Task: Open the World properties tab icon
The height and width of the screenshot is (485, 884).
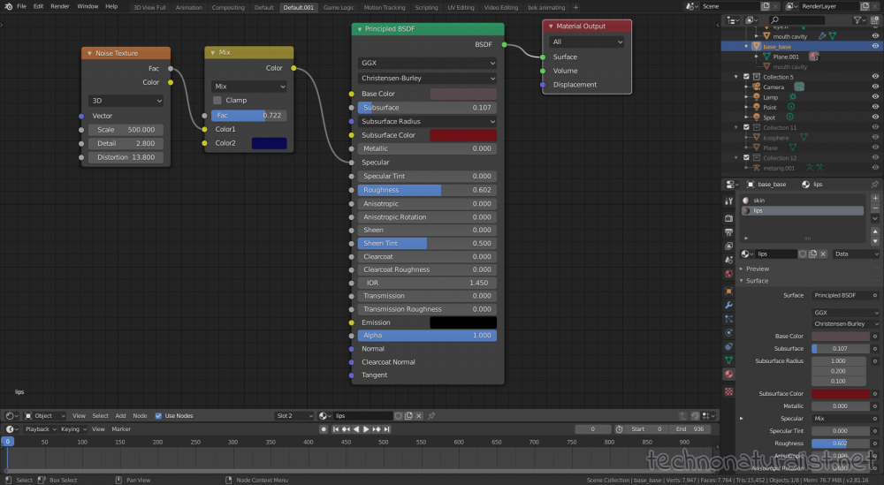Action: [x=729, y=274]
